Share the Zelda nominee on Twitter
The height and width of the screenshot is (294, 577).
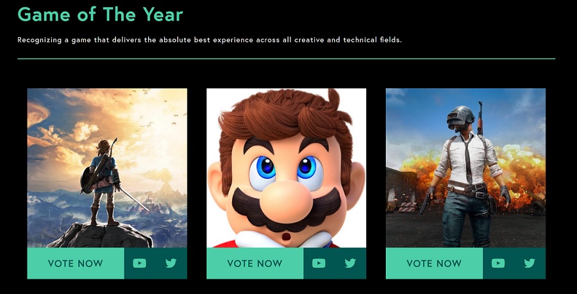(x=171, y=263)
